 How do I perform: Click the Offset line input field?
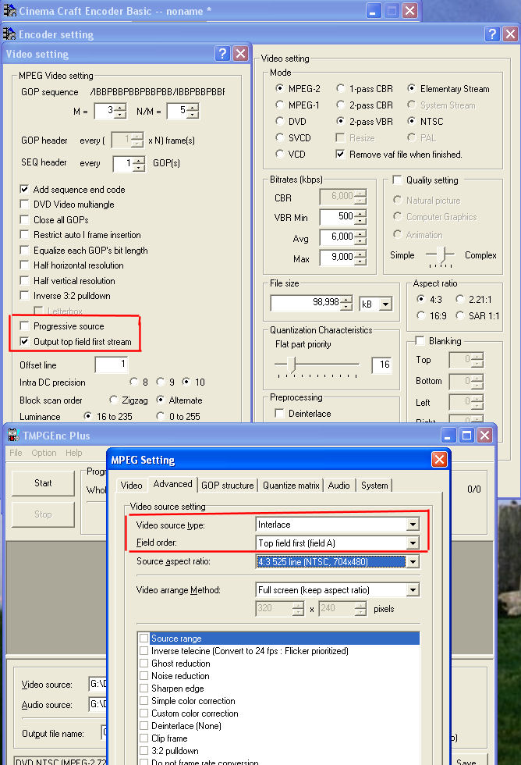(x=111, y=364)
